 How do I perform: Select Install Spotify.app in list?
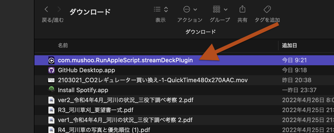tap(83, 90)
